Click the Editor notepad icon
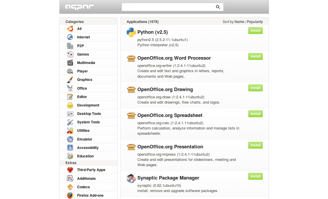This screenshot has width=328, height=199. (x=70, y=97)
